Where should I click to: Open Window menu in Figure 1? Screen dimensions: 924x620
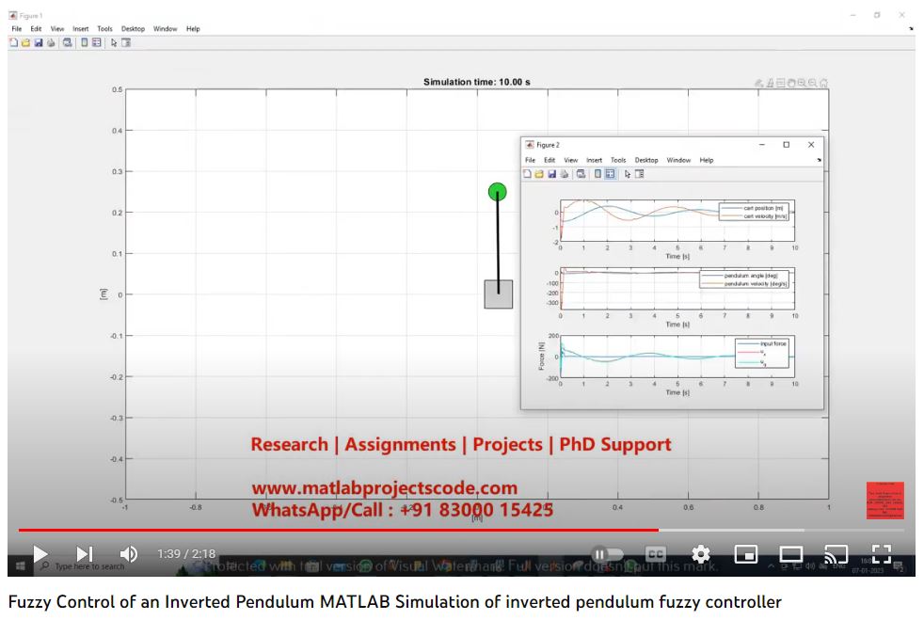click(165, 28)
